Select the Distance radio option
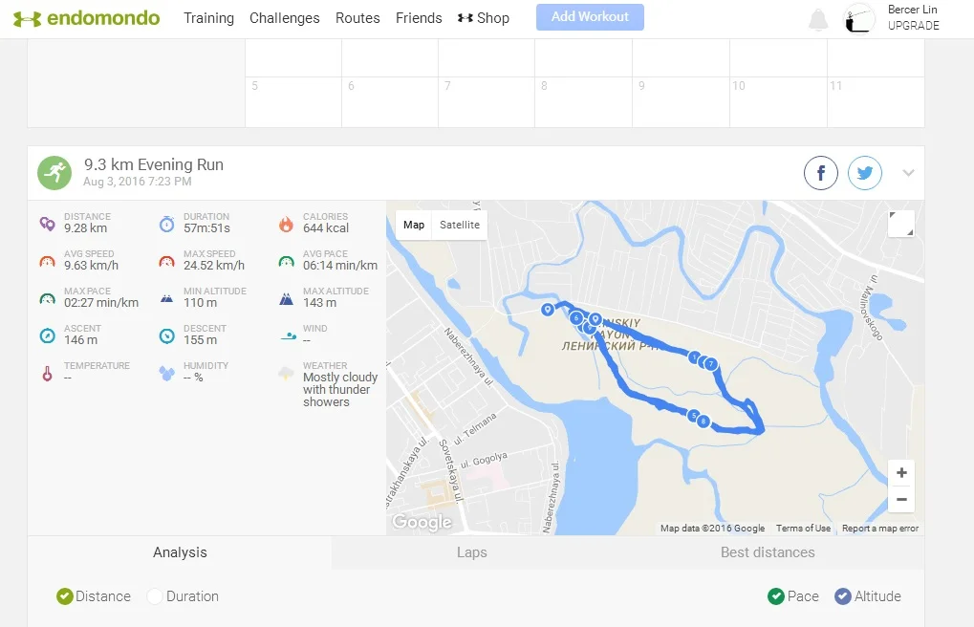 [x=65, y=596]
